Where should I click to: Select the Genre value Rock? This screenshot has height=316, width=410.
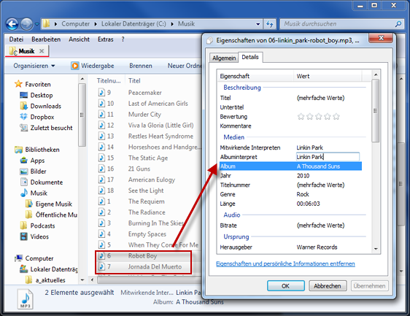[303, 194]
